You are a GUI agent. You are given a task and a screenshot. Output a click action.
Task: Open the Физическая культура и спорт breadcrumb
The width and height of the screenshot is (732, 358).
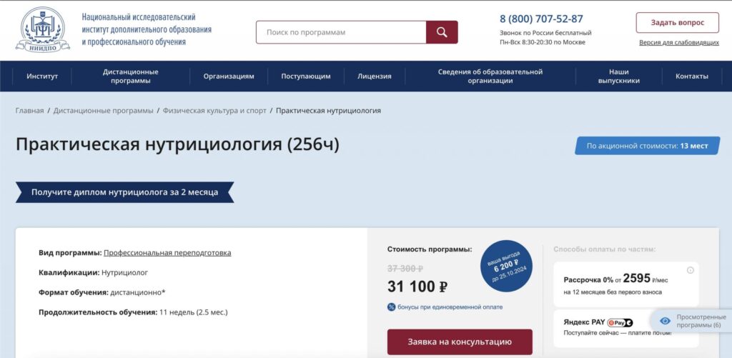tap(214, 111)
